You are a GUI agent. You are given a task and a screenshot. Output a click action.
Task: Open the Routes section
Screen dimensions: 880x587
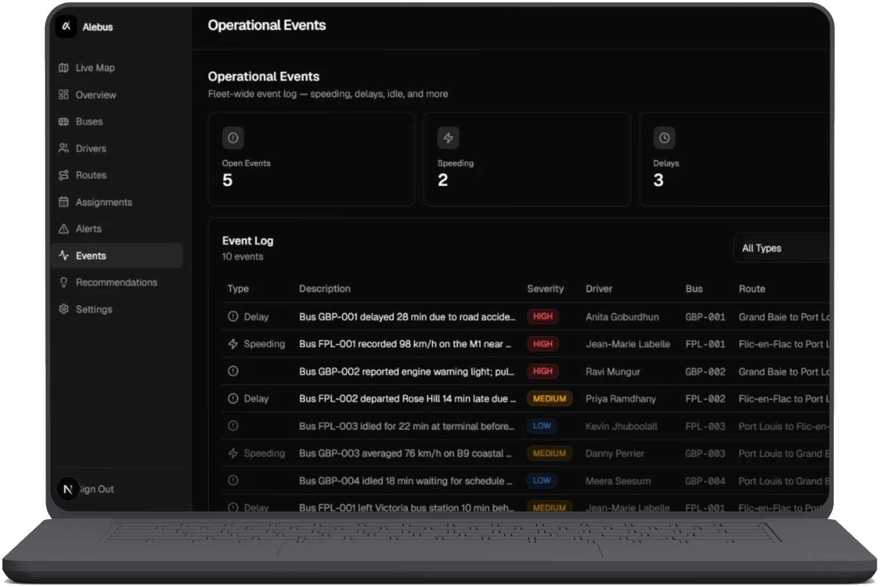pyautogui.click(x=116, y=175)
